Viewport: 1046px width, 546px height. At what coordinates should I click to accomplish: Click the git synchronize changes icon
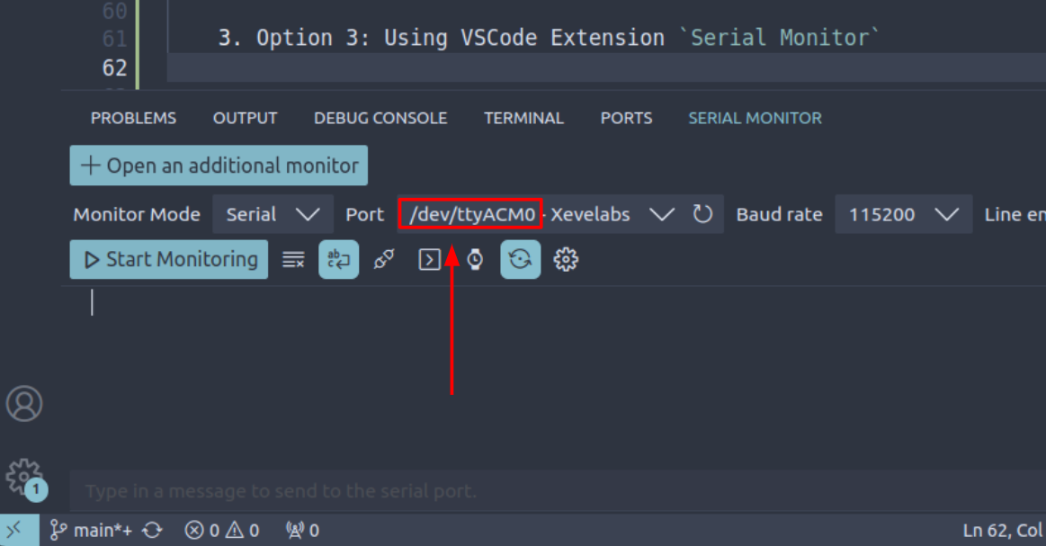point(152,531)
